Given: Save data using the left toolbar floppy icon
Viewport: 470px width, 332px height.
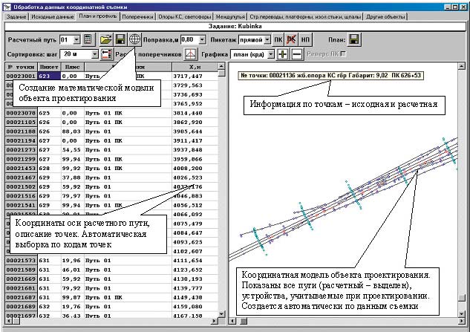Looking at the screenshot, I should coord(120,39).
